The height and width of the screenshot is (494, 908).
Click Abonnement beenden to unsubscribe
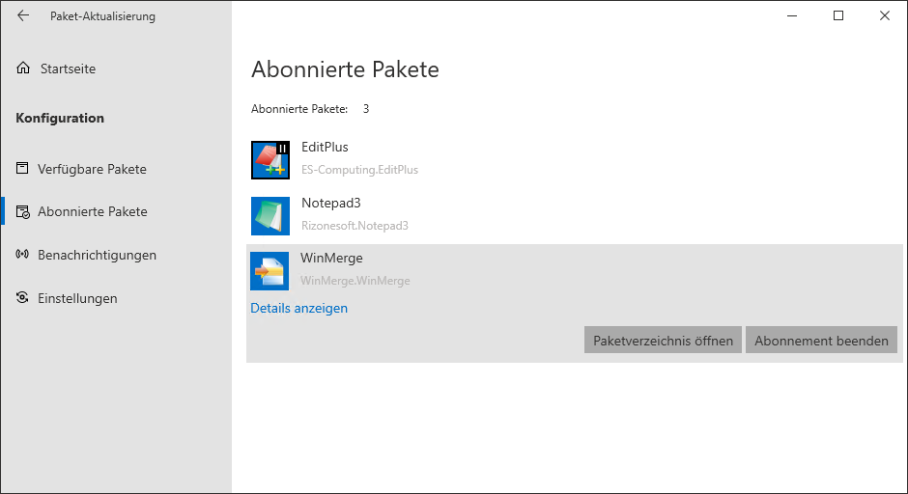click(x=821, y=341)
